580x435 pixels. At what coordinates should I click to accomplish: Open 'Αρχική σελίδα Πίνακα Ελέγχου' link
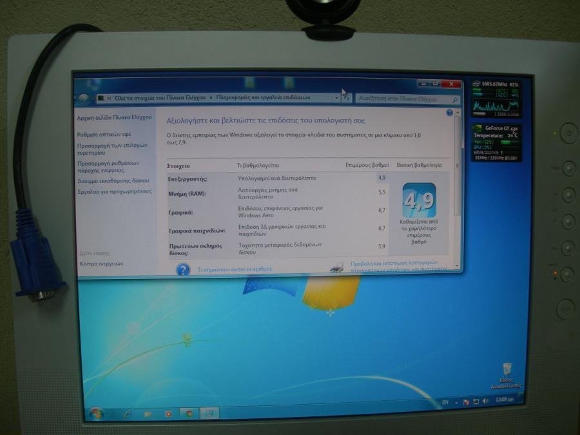click(114, 118)
